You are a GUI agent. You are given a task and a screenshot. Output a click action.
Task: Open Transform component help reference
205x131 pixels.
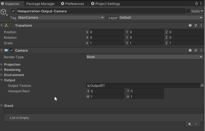[190, 25]
